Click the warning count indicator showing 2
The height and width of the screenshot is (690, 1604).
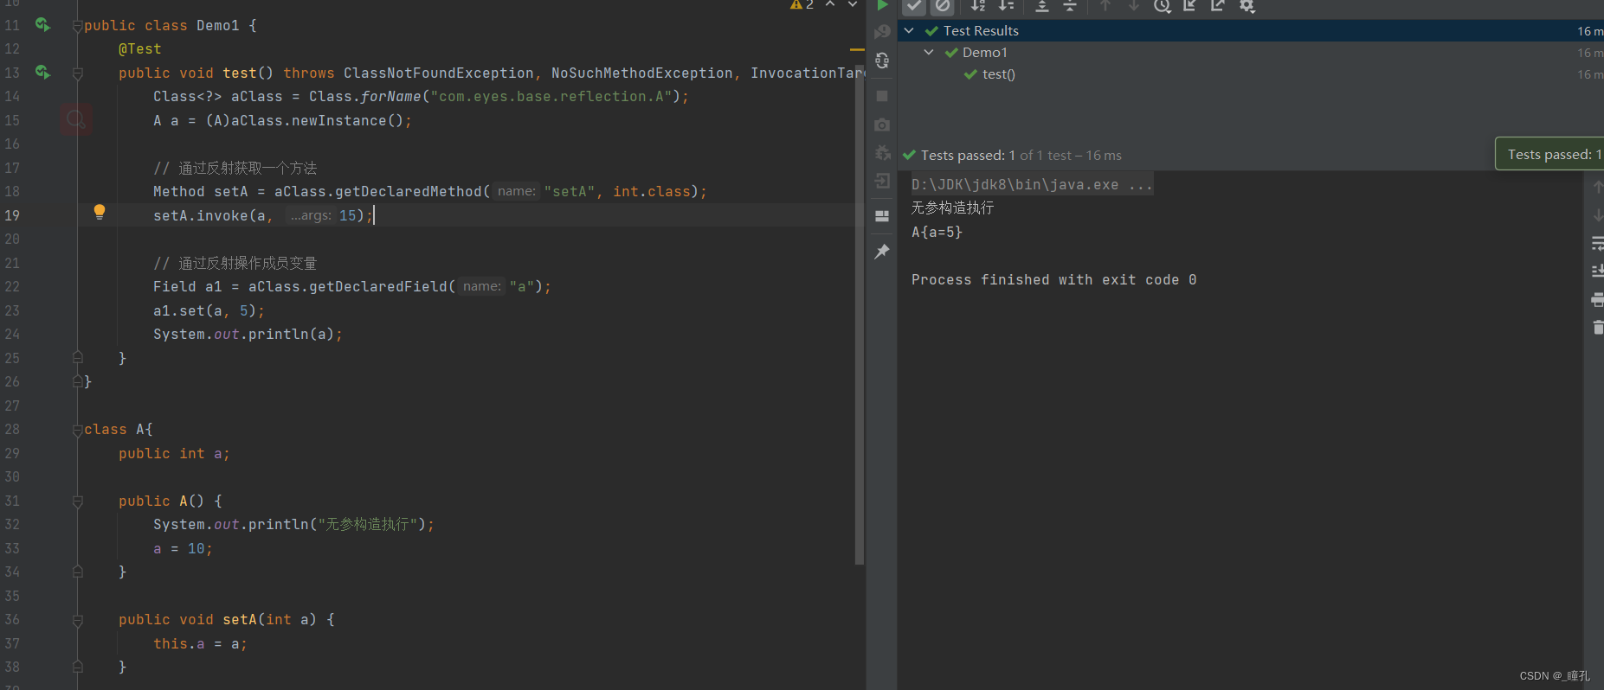point(802,5)
